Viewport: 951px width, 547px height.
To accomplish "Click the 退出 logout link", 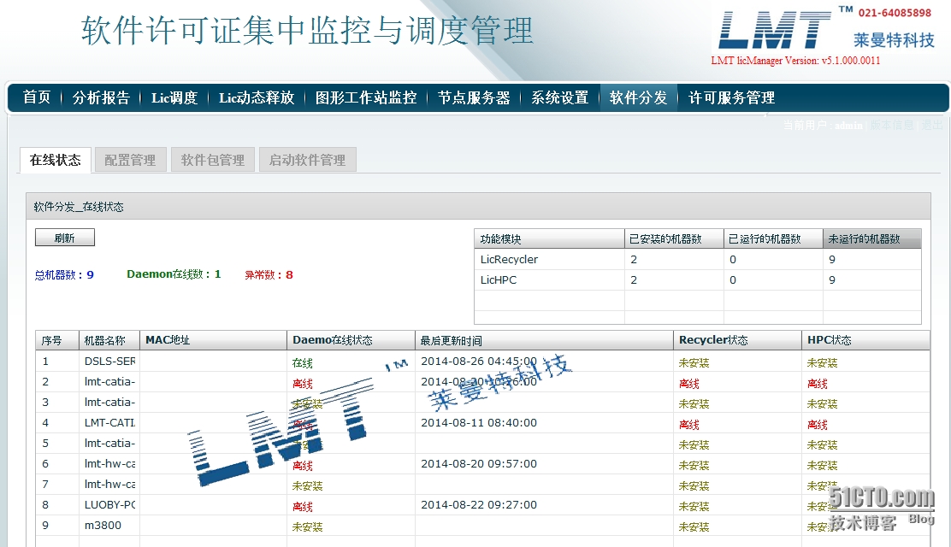I will 931,125.
